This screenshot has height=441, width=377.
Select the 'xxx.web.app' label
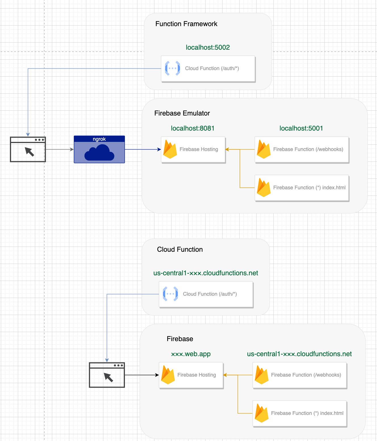[x=191, y=354]
